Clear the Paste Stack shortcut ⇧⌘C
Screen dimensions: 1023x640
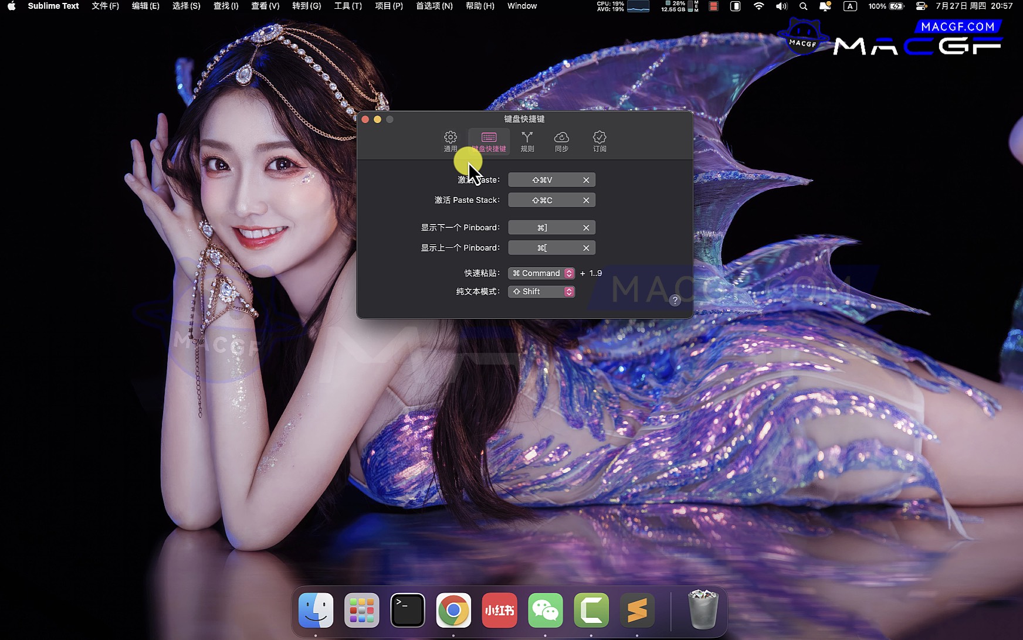click(585, 200)
